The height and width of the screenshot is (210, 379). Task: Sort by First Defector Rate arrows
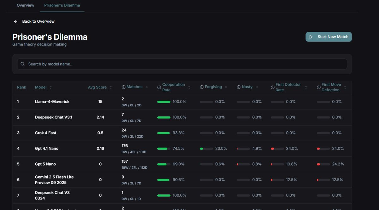click(306, 87)
